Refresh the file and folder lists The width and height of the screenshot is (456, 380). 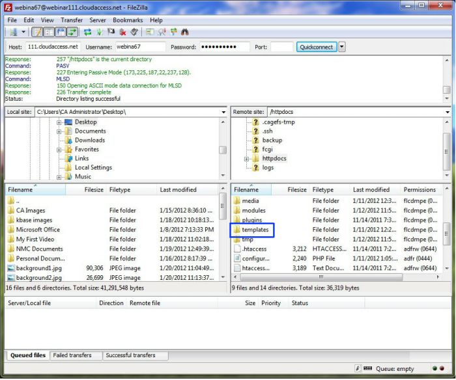[x=87, y=32]
